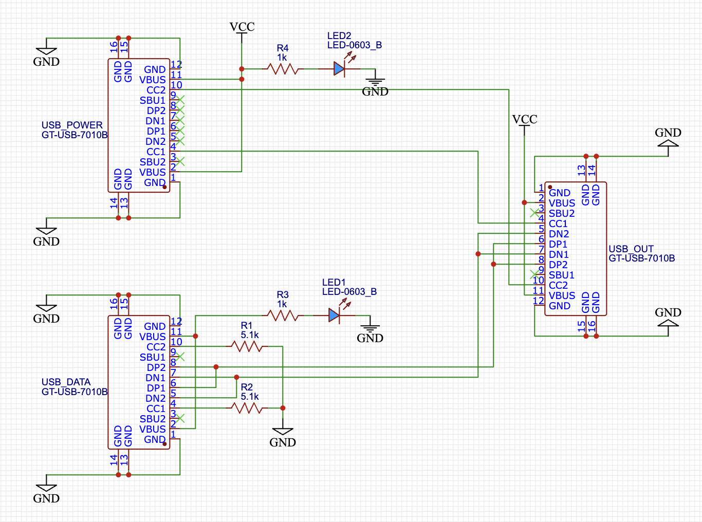The image size is (702, 522).
Task: Click the 5.1k value under R1
Action: (250, 335)
